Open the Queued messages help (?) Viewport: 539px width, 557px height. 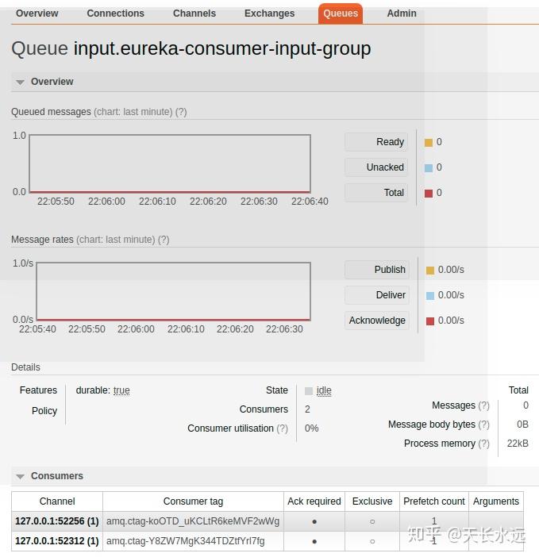pyautogui.click(x=181, y=112)
